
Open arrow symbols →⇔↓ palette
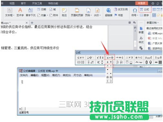pos(119,58)
